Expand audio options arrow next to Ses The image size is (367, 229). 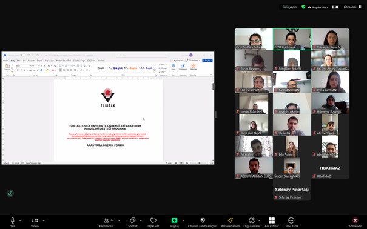pyautogui.click(x=20, y=221)
